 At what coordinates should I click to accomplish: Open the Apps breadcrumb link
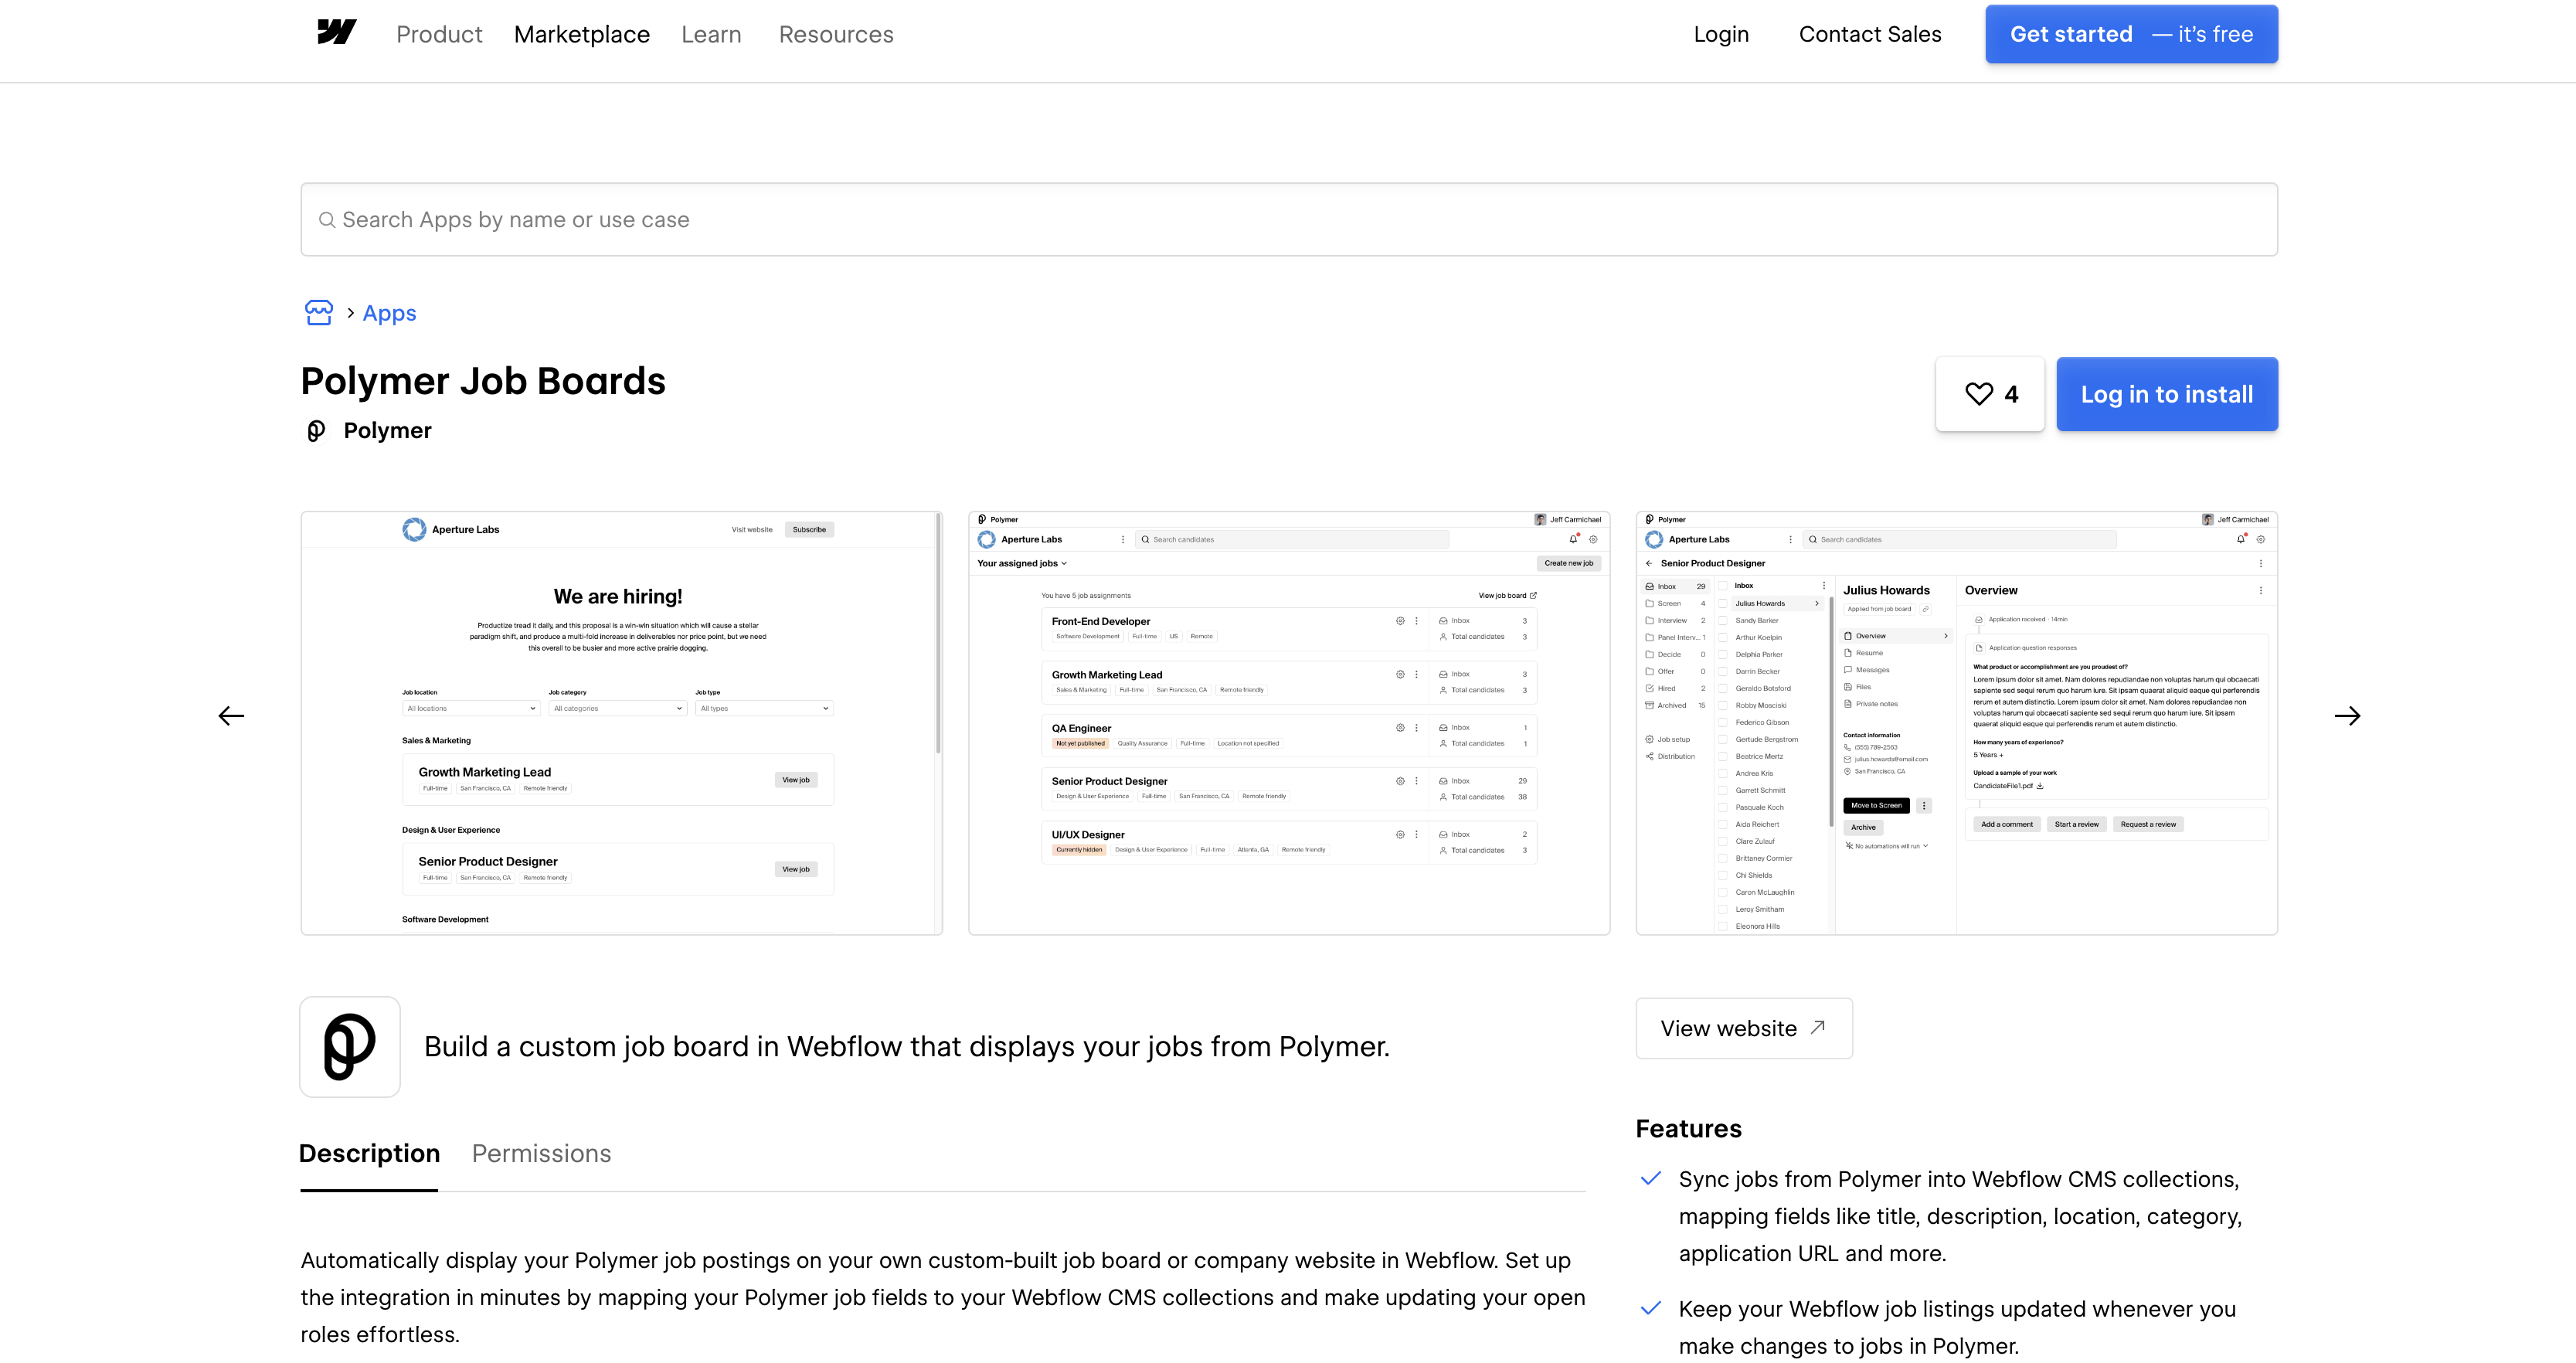click(x=389, y=313)
